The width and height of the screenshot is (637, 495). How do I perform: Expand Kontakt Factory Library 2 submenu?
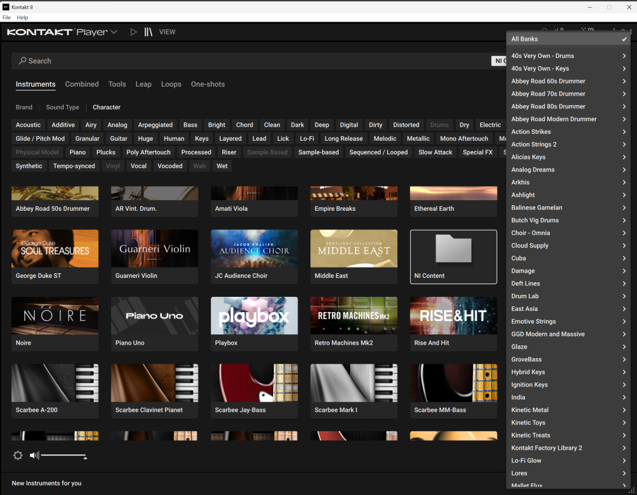[x=568, y=448]
